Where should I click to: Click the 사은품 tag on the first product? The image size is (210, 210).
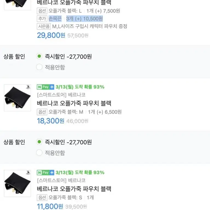click(44, 26)
